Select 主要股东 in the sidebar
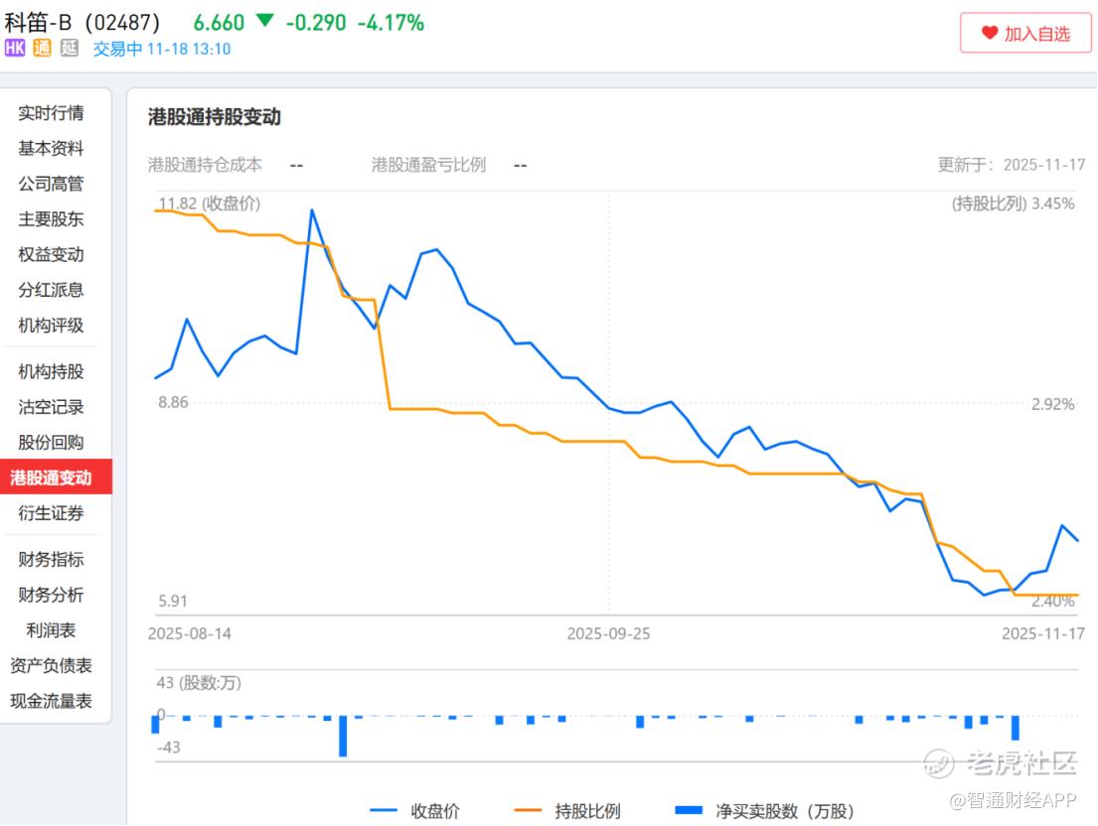The image size is (1098, 826). [x=51, y=219]
